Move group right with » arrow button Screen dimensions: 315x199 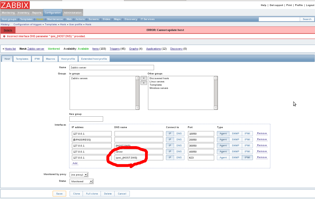[144, 83]
